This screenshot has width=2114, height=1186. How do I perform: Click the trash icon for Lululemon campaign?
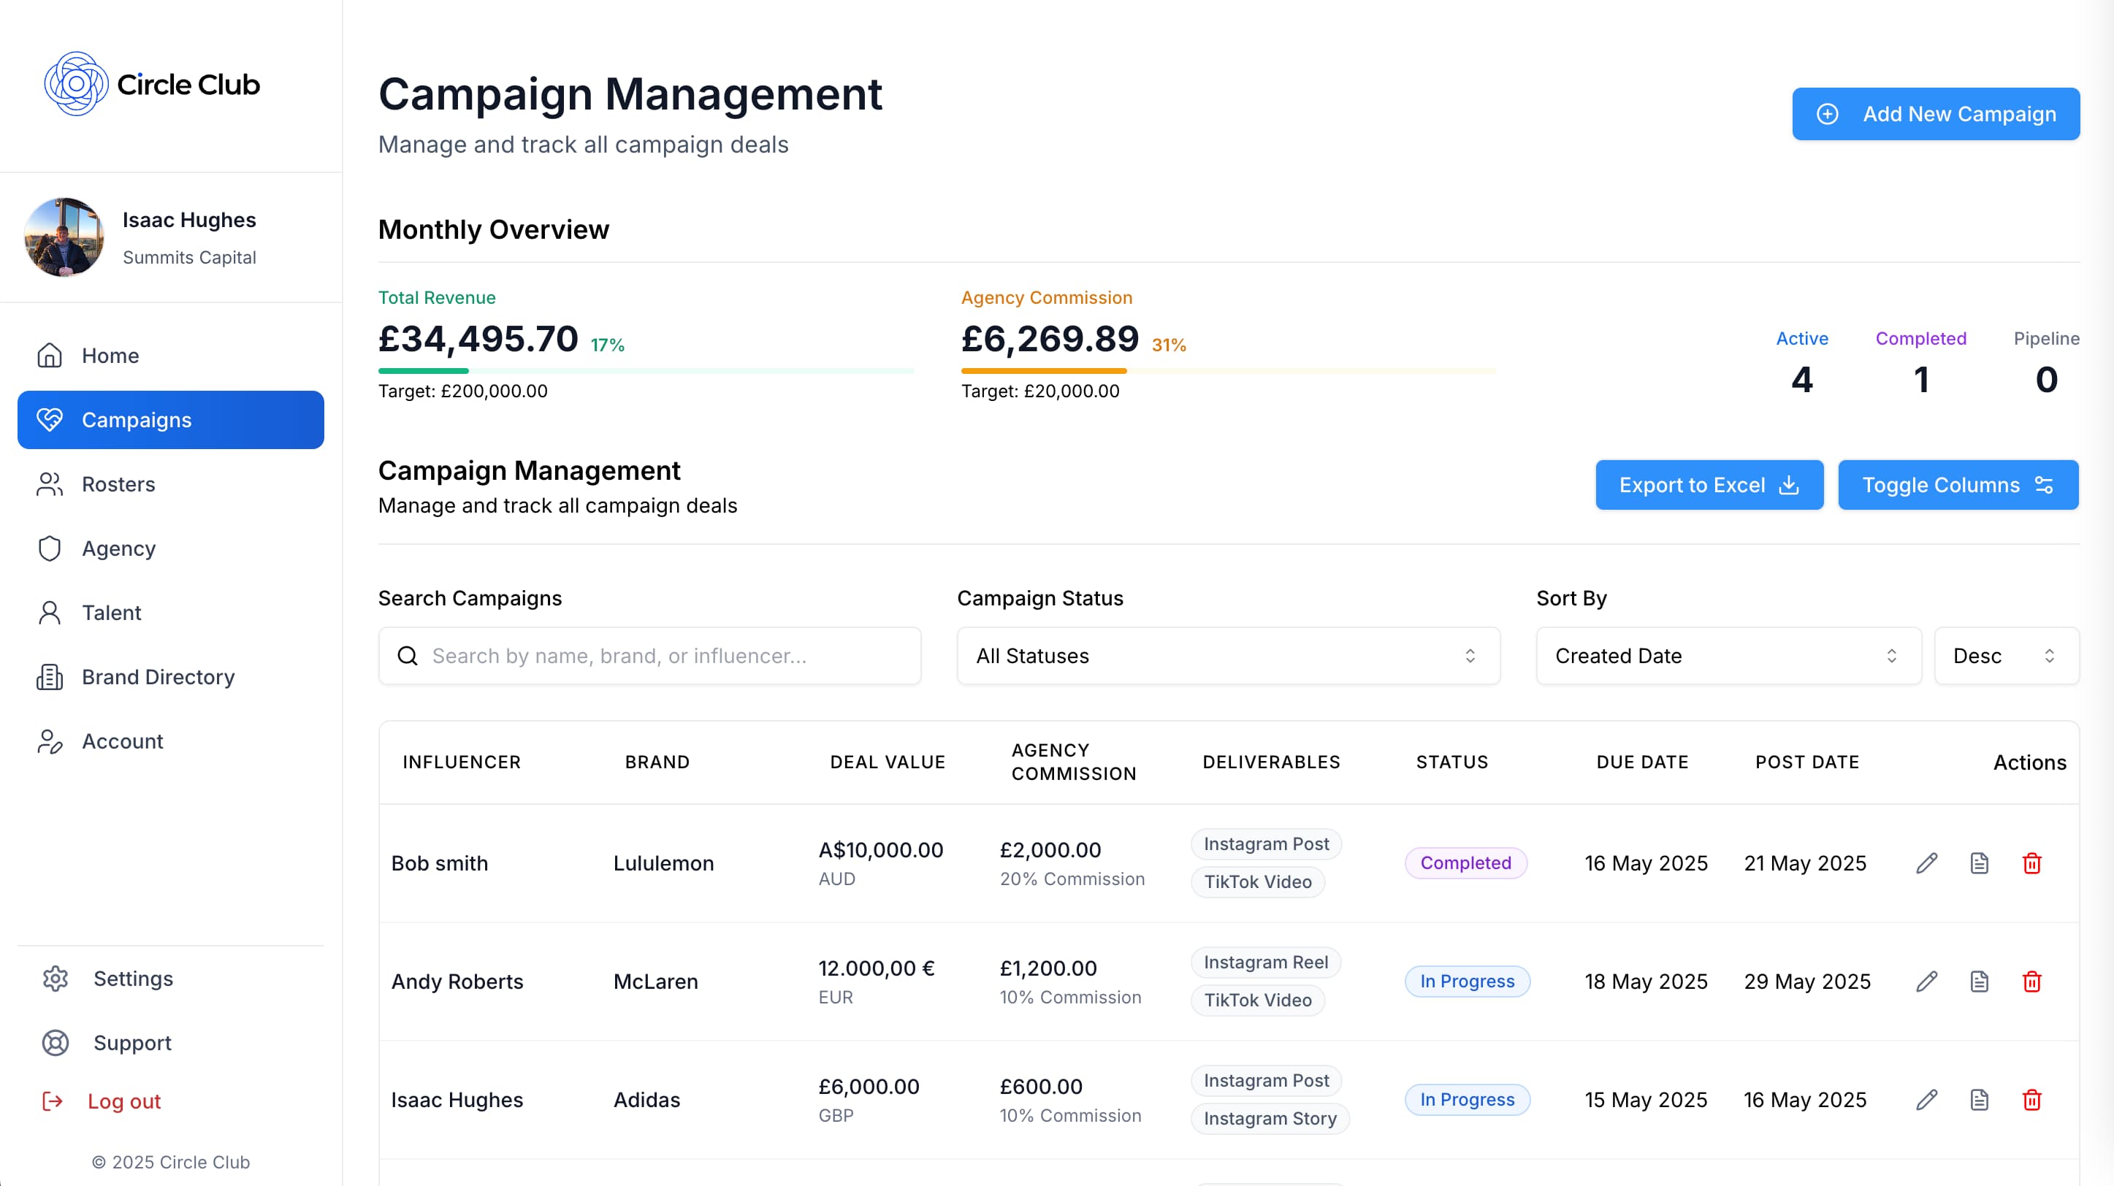[2031, 862]
